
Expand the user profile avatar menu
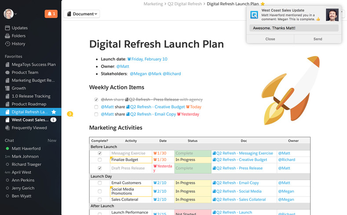[10, 14]
